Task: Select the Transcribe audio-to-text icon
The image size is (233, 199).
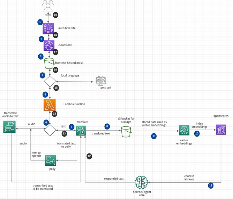Action: tap(9, 127)
